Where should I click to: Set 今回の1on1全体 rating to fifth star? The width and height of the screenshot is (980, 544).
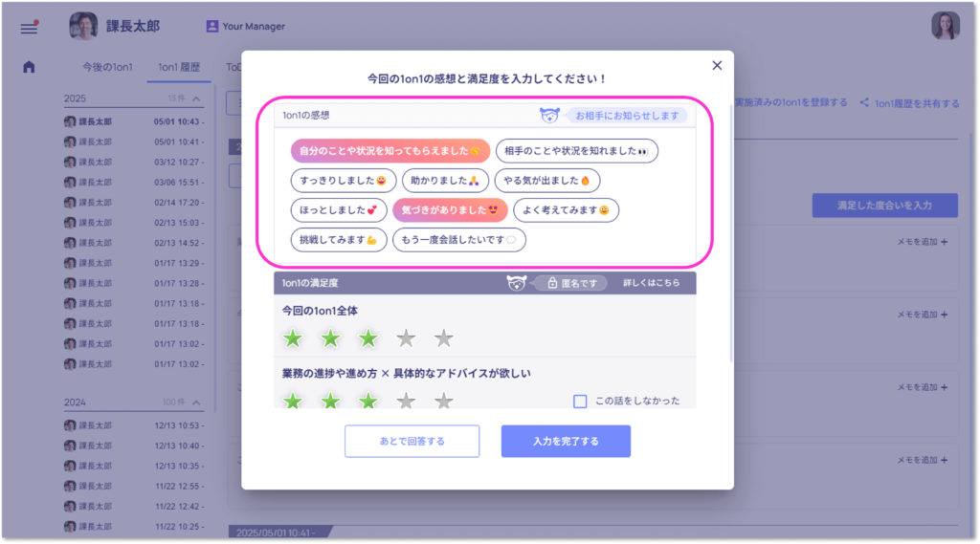point(444,338)
